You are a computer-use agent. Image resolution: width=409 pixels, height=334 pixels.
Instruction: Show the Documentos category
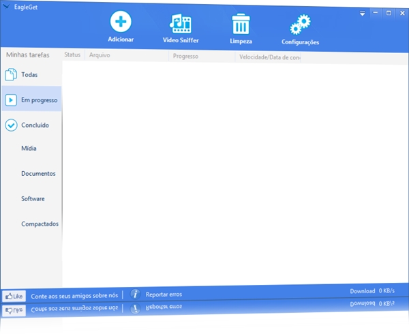[38, 173]
